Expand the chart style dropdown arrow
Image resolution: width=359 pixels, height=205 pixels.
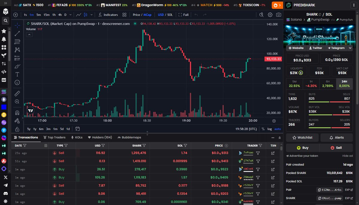tap(92, 15)
